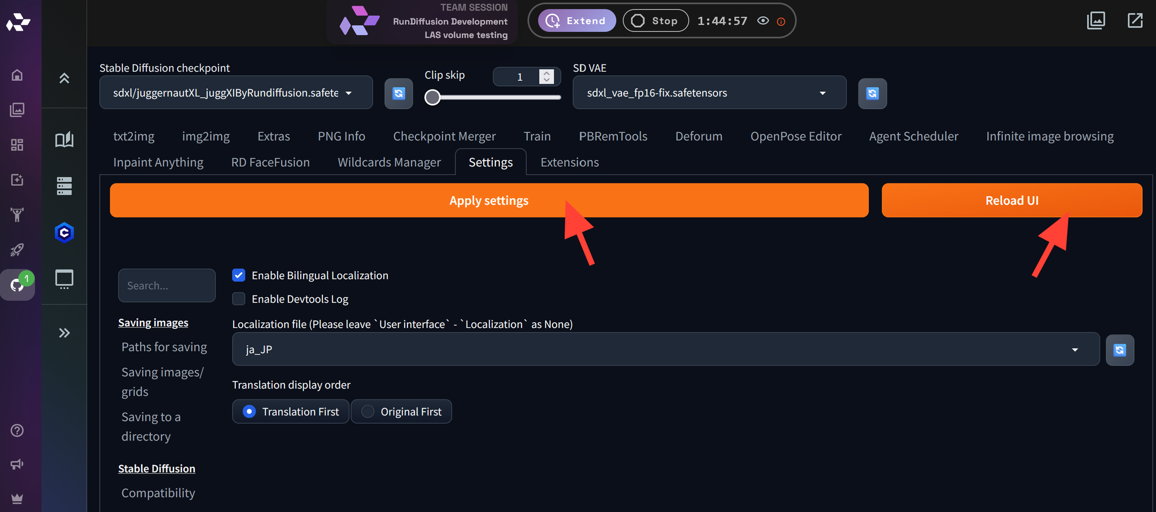This screenshot has height=512, width=1156.
Task: Open the Stable Diffusion checkpoint dropdown
Action: tap(236, 93)
